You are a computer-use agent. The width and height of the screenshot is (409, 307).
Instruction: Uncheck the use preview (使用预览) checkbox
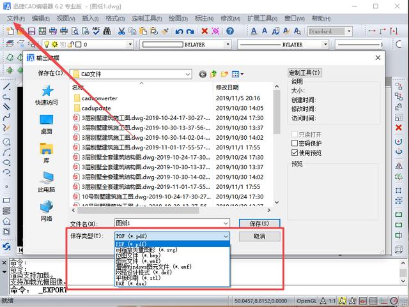pyautogui.click(x=295, y=153)
